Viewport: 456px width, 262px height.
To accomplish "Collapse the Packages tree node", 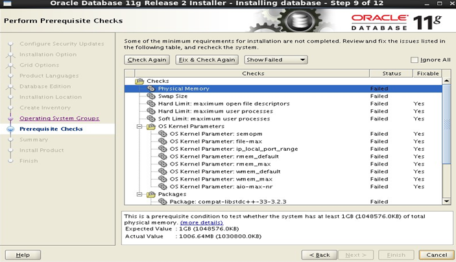I will 139,194.
